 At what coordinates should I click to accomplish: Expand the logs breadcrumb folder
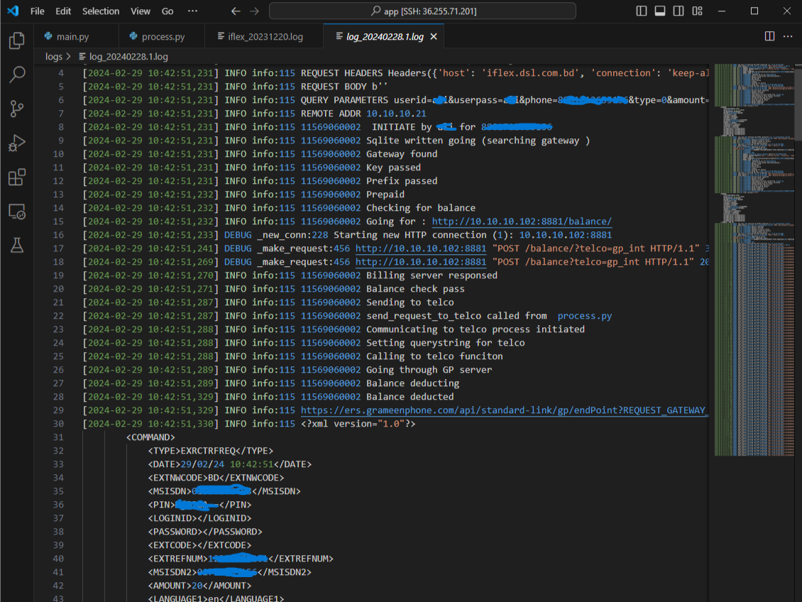tap(53, 56)
